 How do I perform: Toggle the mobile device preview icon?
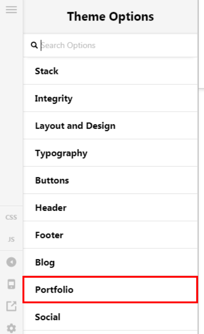click(11, 284)
